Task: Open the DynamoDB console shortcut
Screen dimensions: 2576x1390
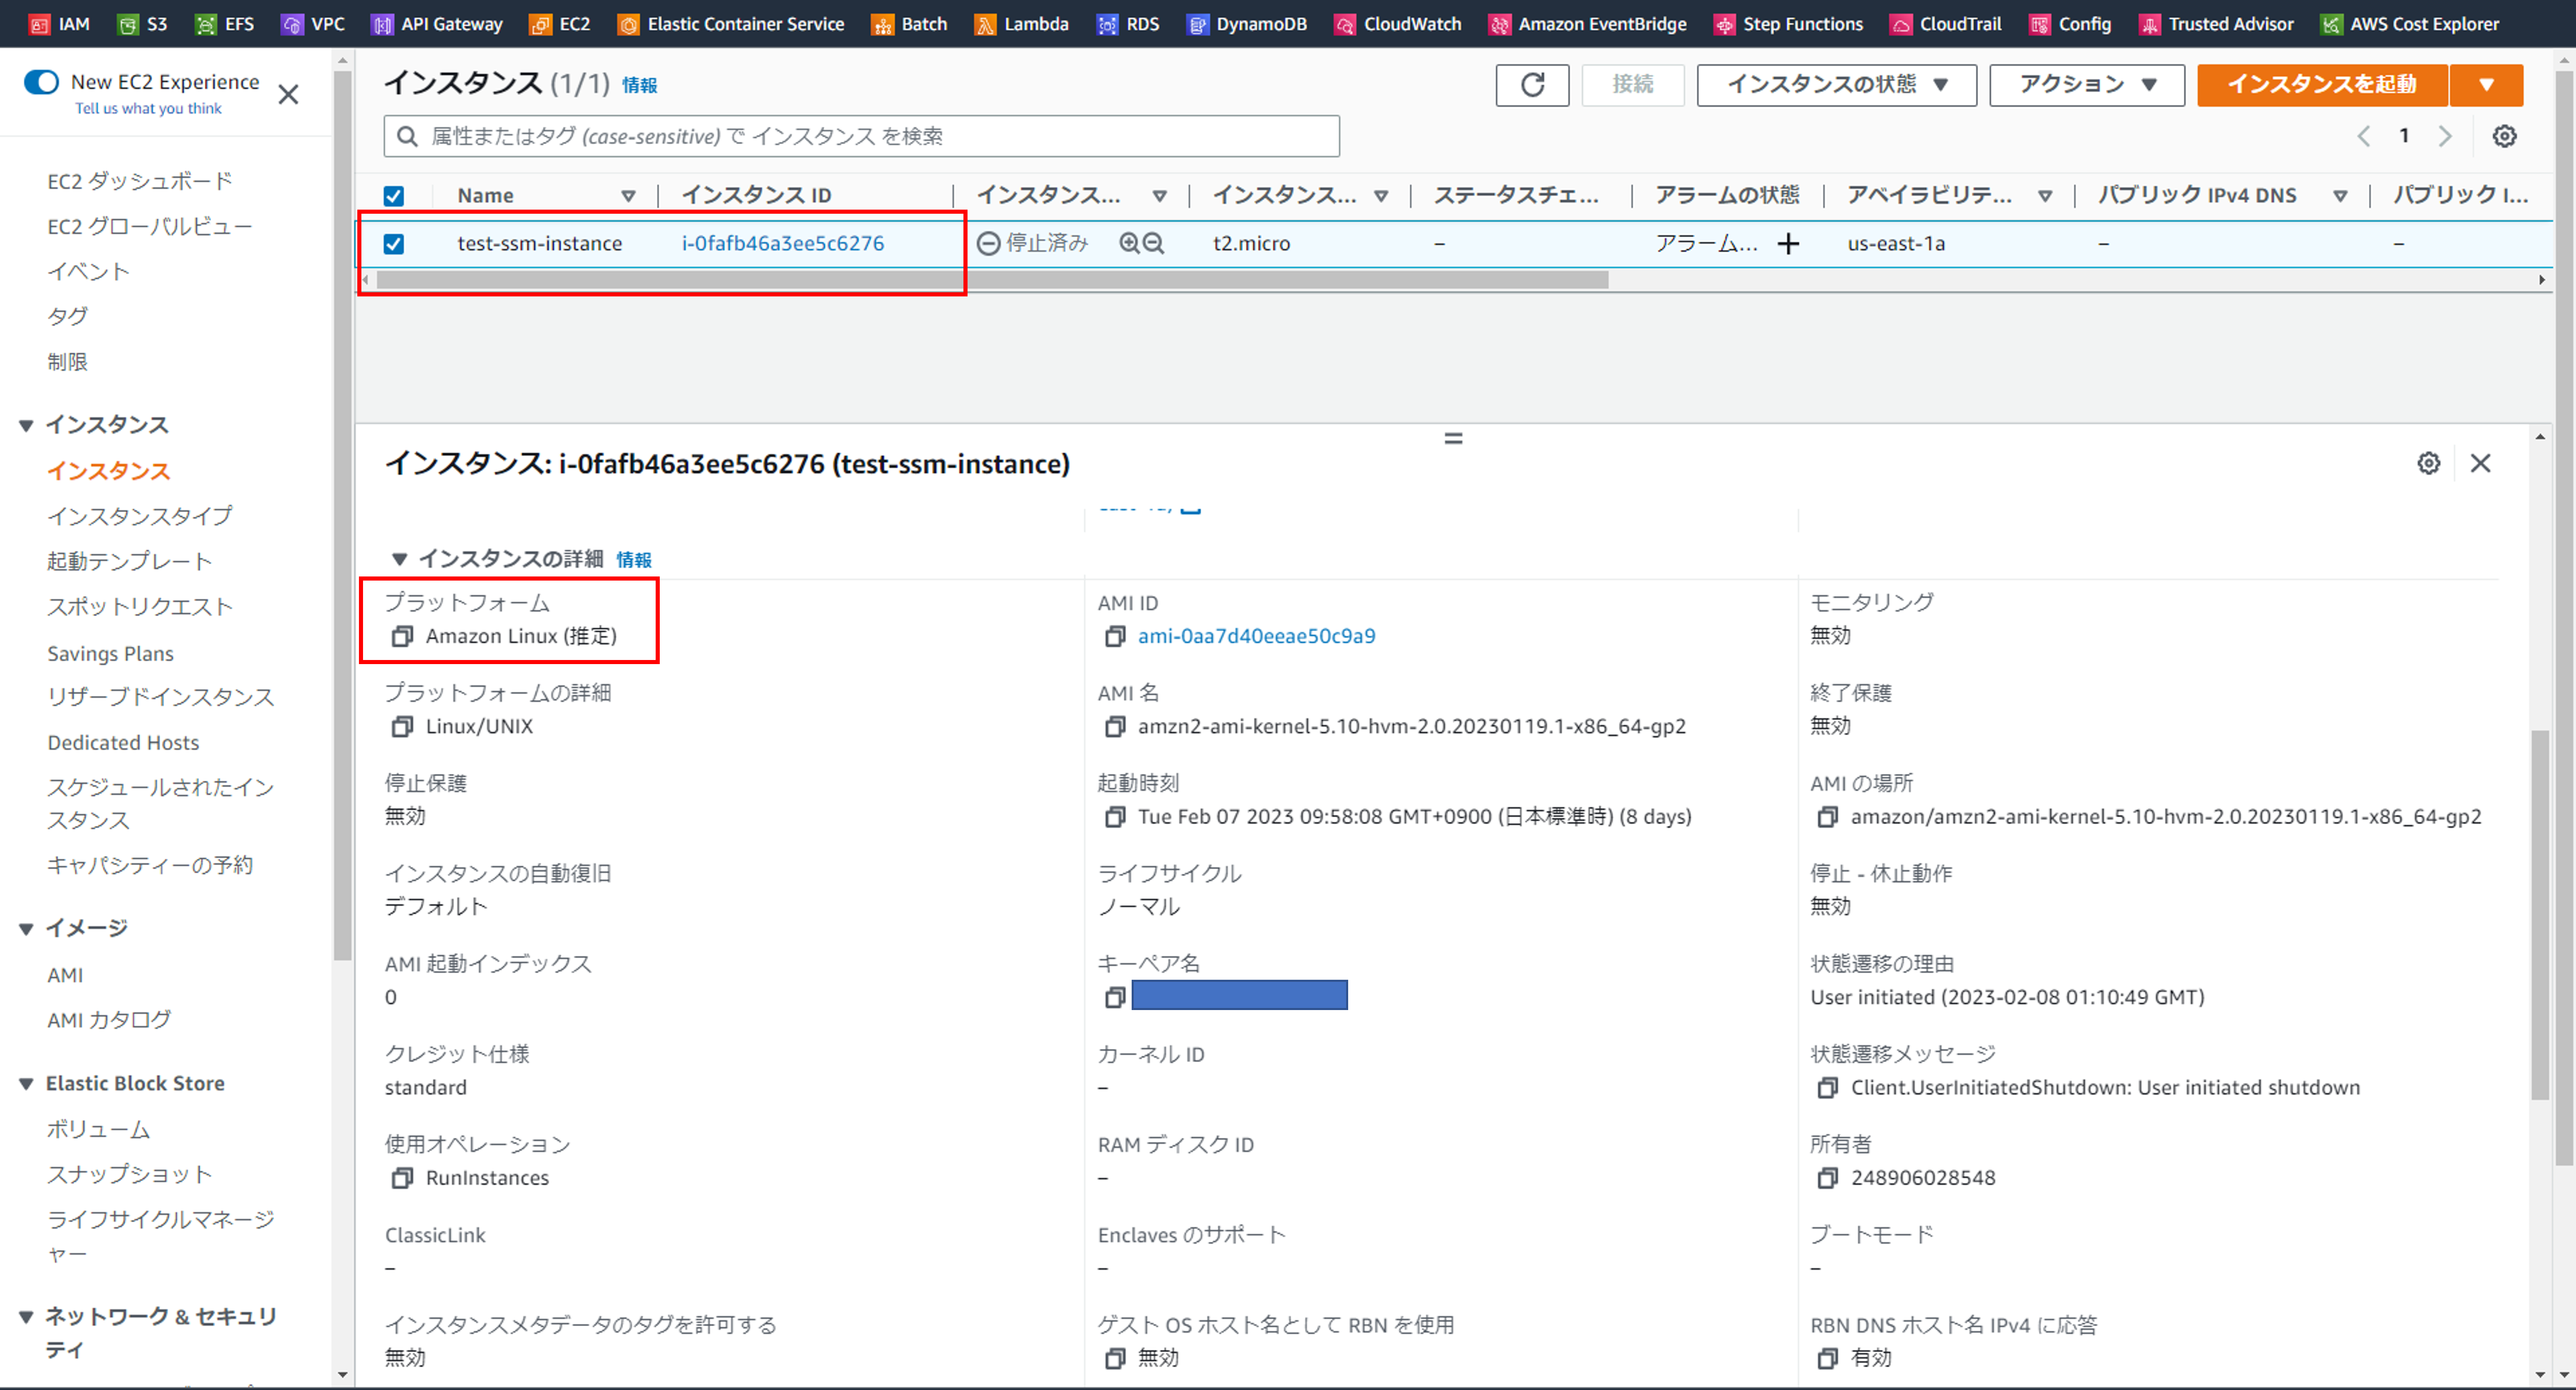Action: pyautogui.click(x=1246, y=23)
